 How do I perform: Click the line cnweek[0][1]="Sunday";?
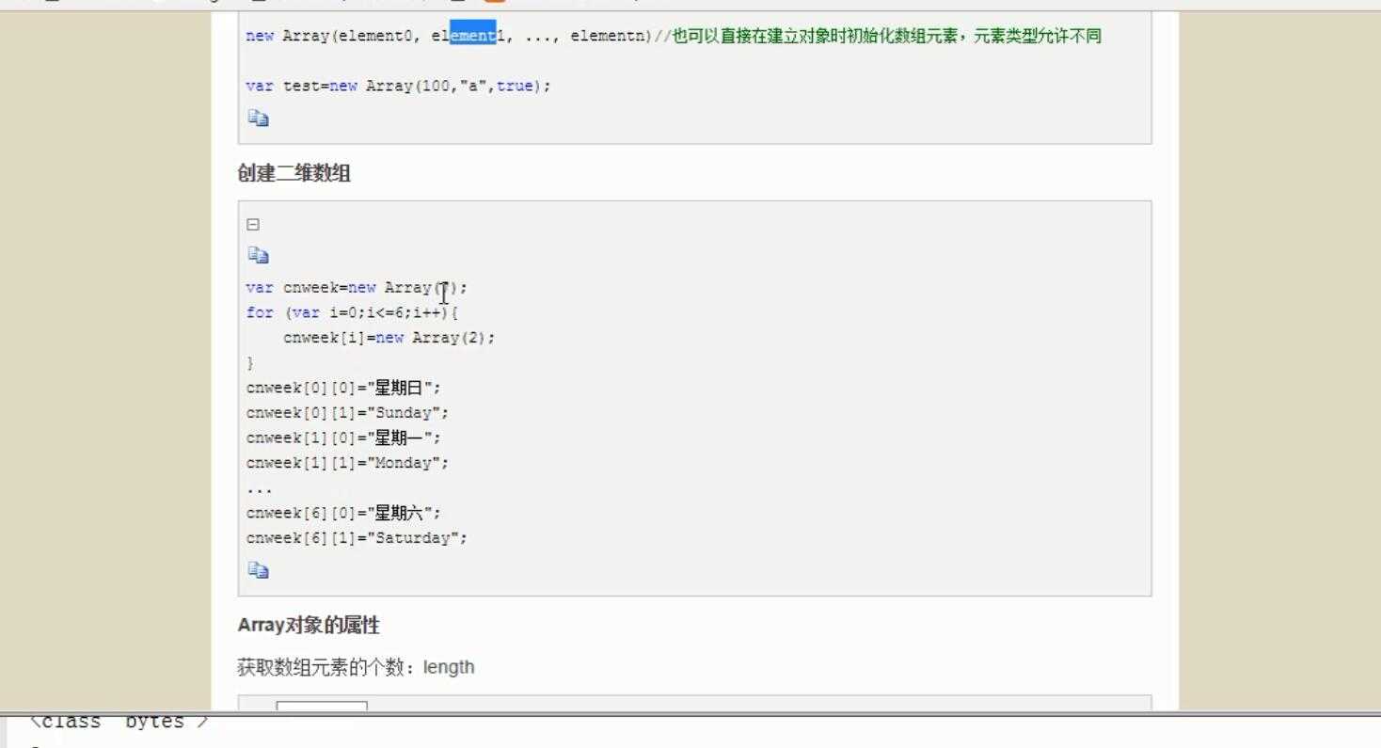pyautogui.click(x=347, y=413)
